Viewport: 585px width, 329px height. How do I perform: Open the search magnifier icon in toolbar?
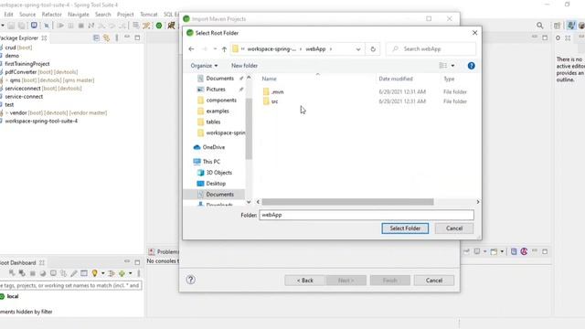pyautogui.click(x=540, y=26)
